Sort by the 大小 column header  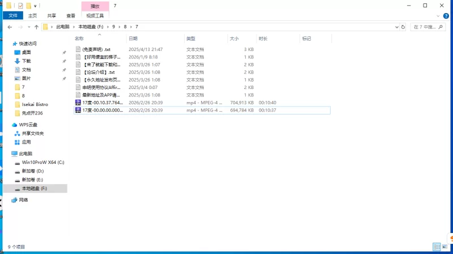(x=234, y=39)
